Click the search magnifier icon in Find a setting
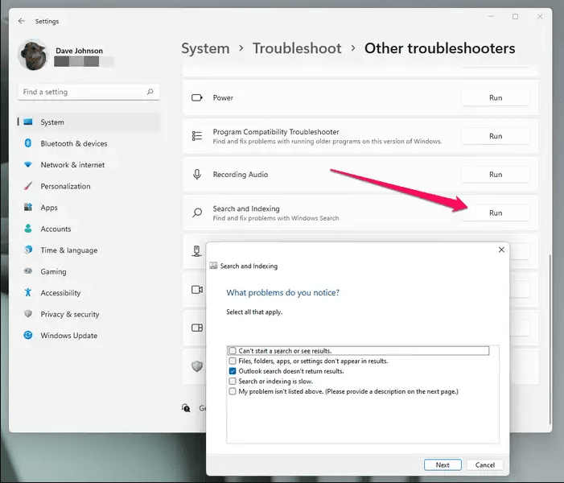The width and height of the screenshot is (564, 483). [150, 92]
